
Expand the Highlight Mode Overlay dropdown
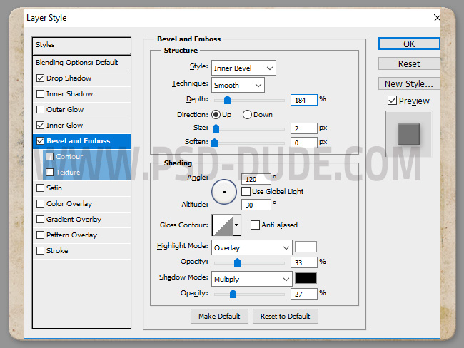click(x=252, y=248)
